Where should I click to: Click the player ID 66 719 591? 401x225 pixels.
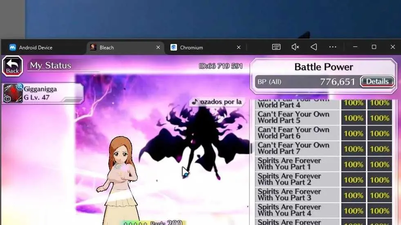tap(221, 66)
